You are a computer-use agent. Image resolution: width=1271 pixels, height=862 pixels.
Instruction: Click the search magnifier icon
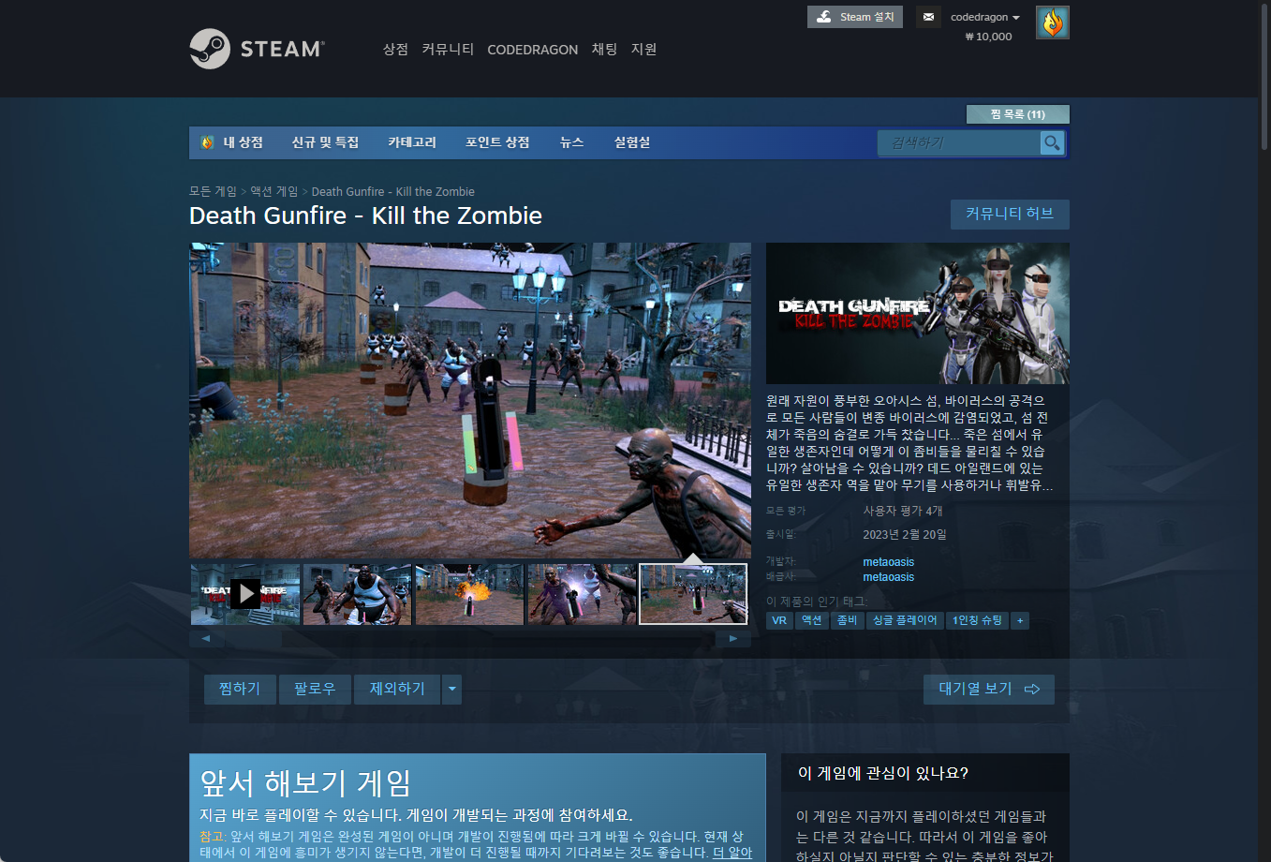(1053, 142)
